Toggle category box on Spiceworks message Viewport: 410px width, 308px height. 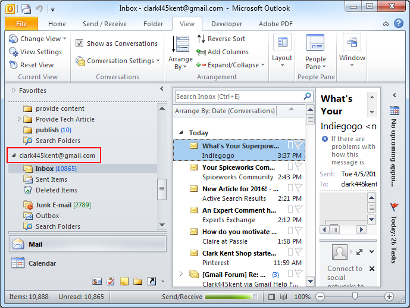tap(290, 166)
